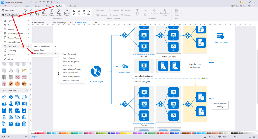Image resolution: width=258 pixels, height=139 pixels.
Task: Toggle the Azure Deprecated library checkmark
Action: pos(61,54)
